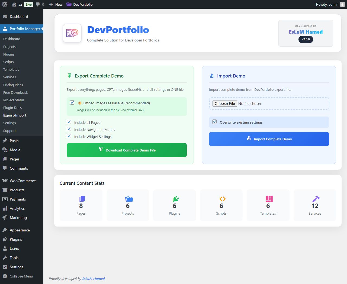
Task: Click the Export Complete Demo heading
Action: pyautogui.click(x=99, y=76)
